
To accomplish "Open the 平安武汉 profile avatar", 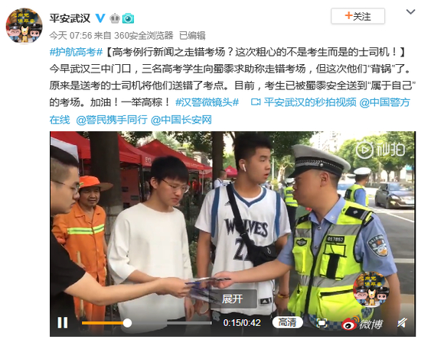I will coord(24,26).
